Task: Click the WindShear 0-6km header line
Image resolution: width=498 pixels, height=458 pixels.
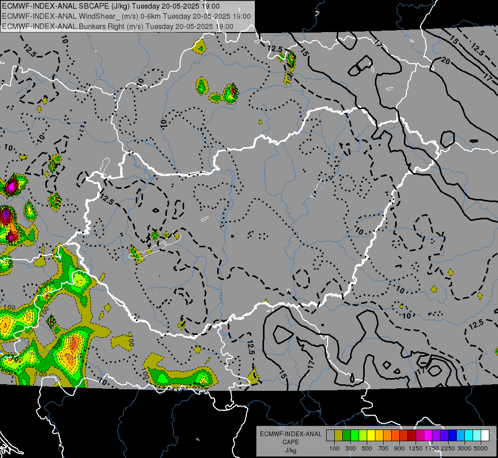Action: [x=126, y=16]
